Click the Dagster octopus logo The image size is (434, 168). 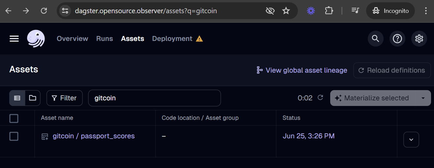36,39
